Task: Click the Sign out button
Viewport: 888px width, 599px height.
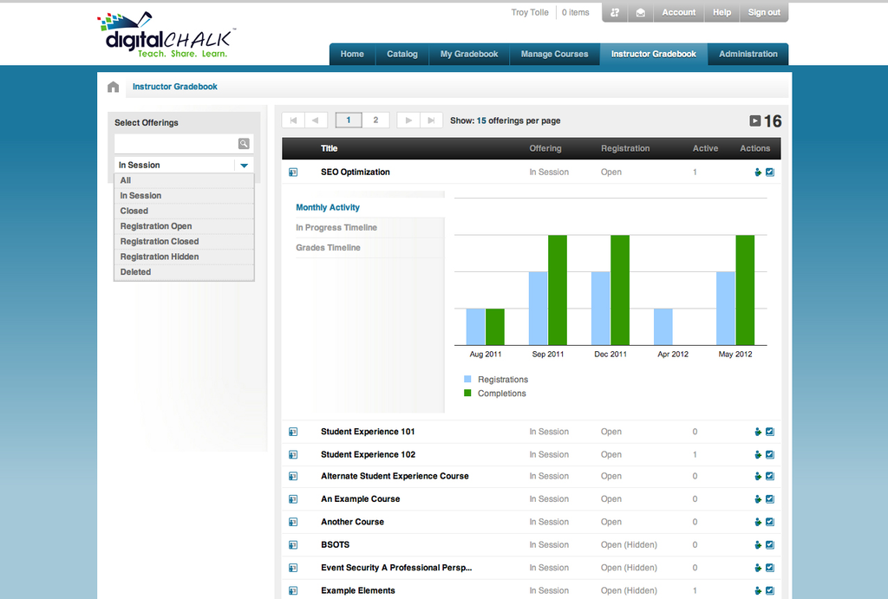Action: click(x=763, y=13)
